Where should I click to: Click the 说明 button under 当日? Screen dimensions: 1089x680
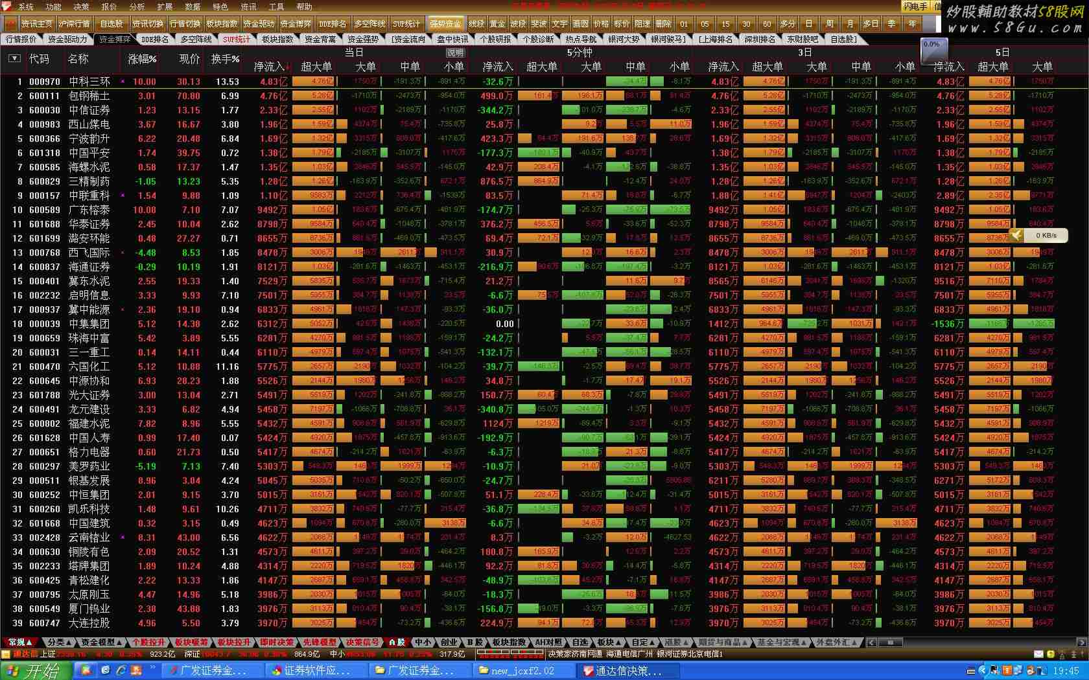455,52
